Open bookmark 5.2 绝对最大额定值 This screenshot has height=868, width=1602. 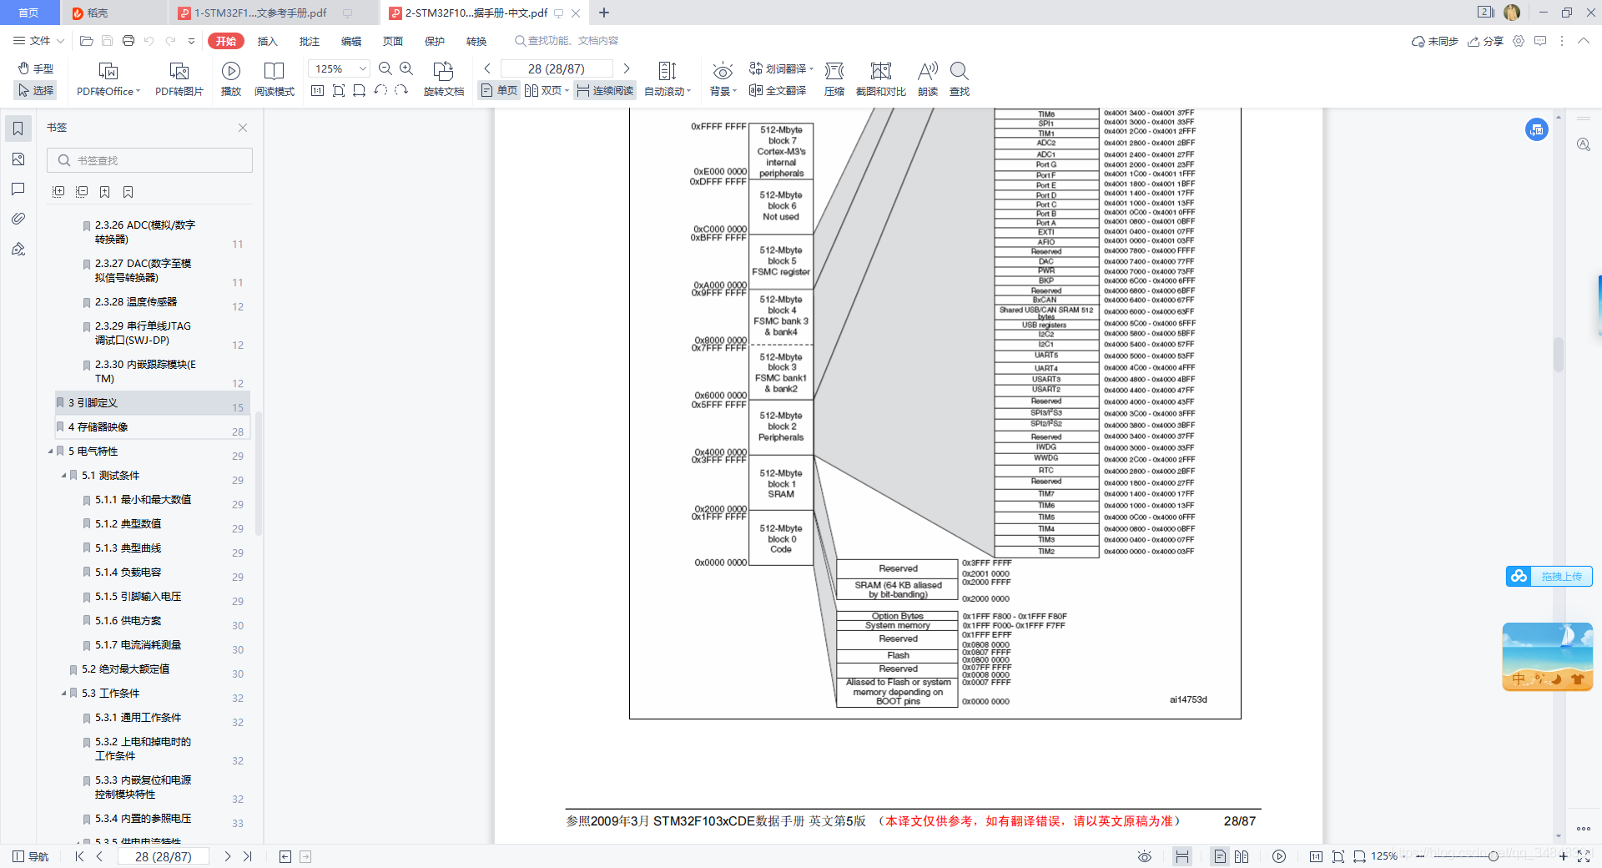(x=125, y=669)
